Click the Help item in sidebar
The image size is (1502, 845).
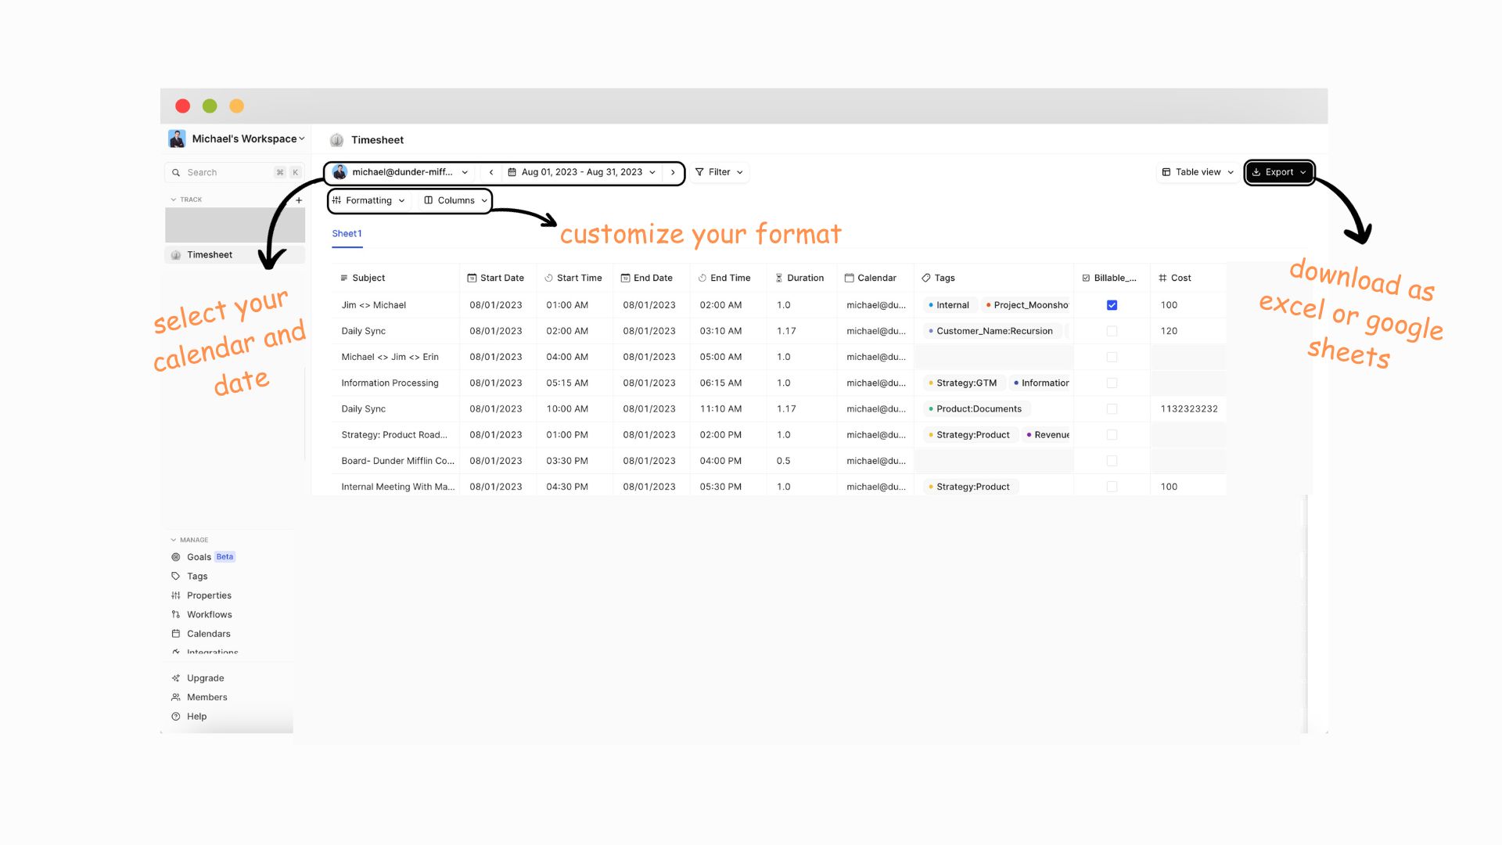[x=196, y=717]
